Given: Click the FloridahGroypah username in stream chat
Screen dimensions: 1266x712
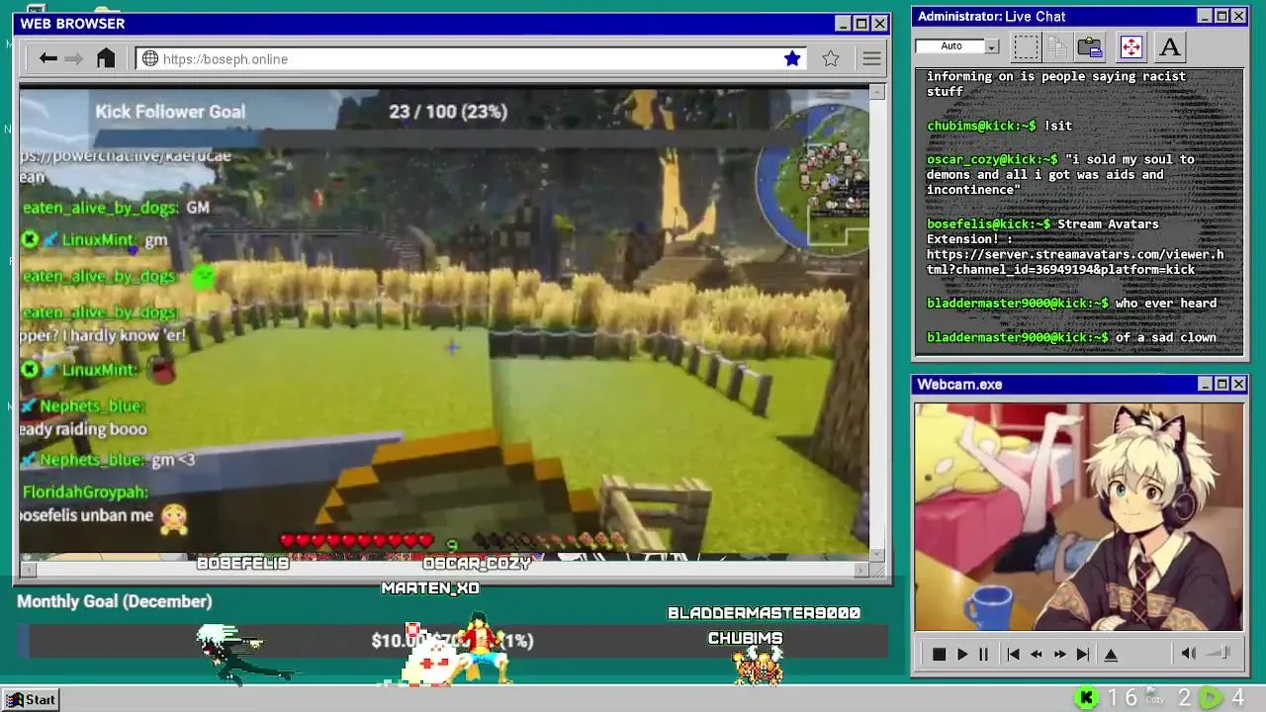Looking at the screenshot, I should (85, 491).
